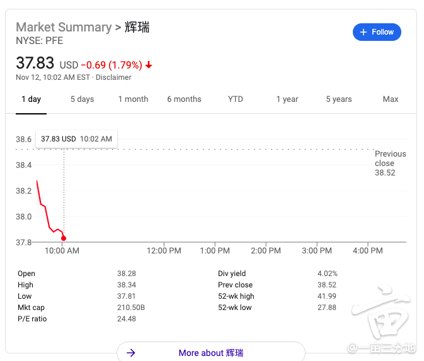Click the Previous close 38.52 label
This screenshot has height=361, width=424.
(x=390, y=163)
